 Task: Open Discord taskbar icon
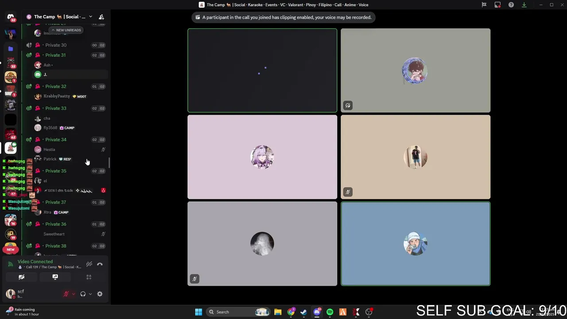[317, 312]
